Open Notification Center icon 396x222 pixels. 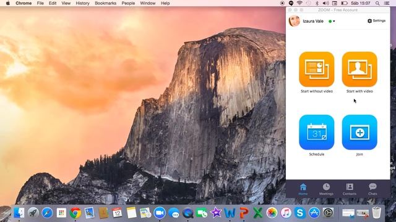click(x=387, y=3)
